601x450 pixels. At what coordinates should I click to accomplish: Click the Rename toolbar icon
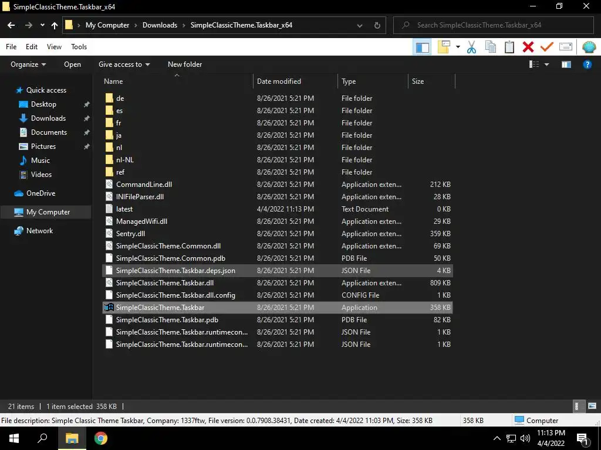coord(566,47)
